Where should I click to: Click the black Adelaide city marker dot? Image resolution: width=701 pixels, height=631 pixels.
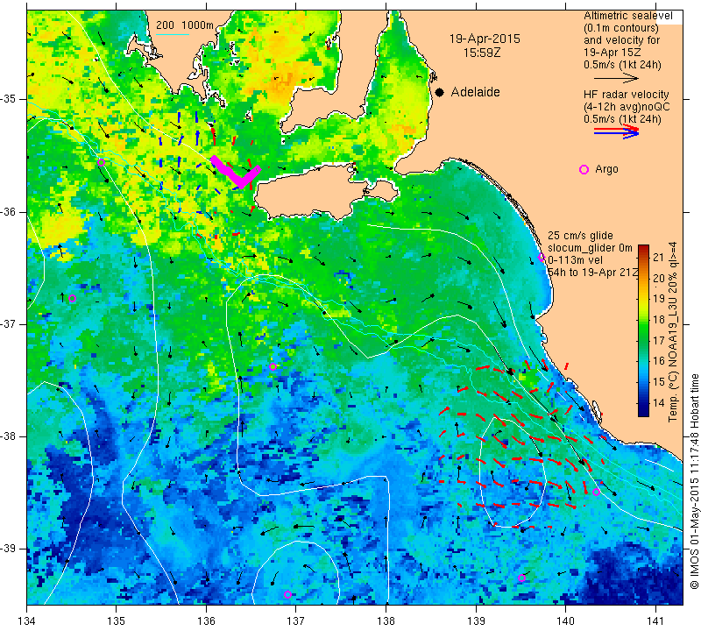440,92
